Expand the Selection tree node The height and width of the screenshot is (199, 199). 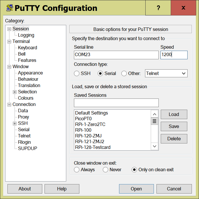(x=15, y=92)
